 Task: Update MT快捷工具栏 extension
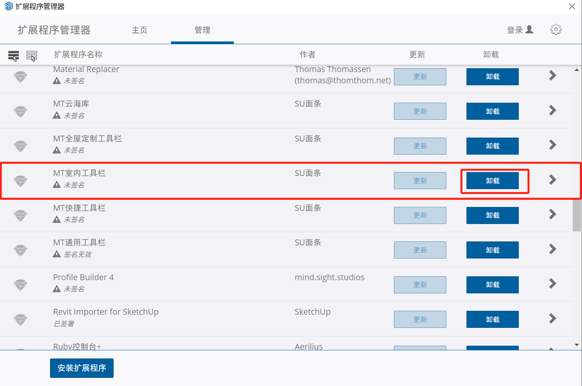coord(420,215)
